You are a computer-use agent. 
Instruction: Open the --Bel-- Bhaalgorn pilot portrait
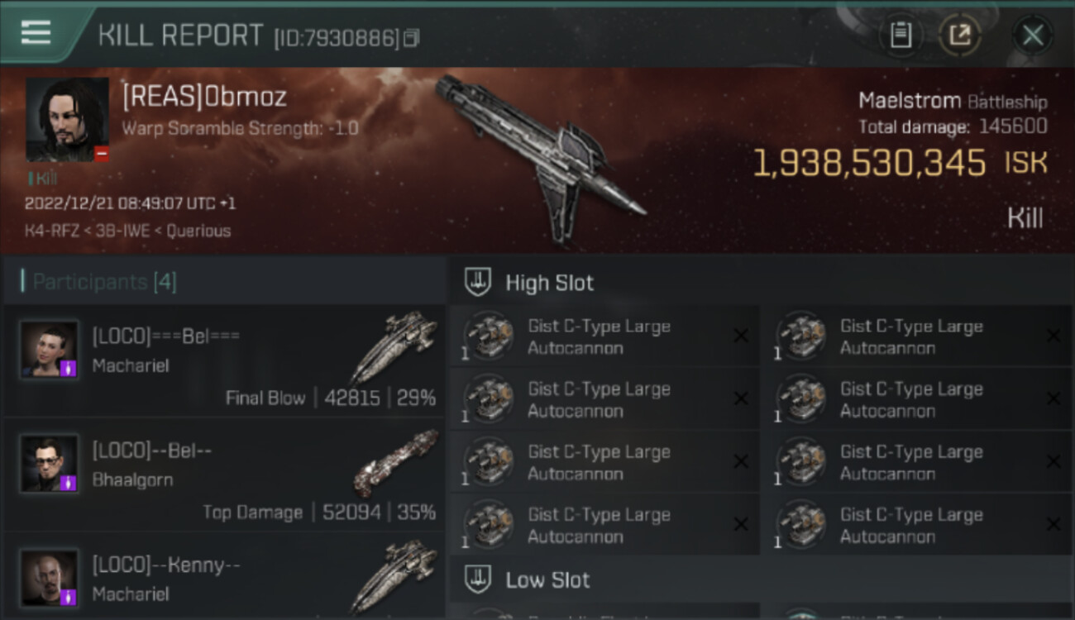[x=50, y=464]
